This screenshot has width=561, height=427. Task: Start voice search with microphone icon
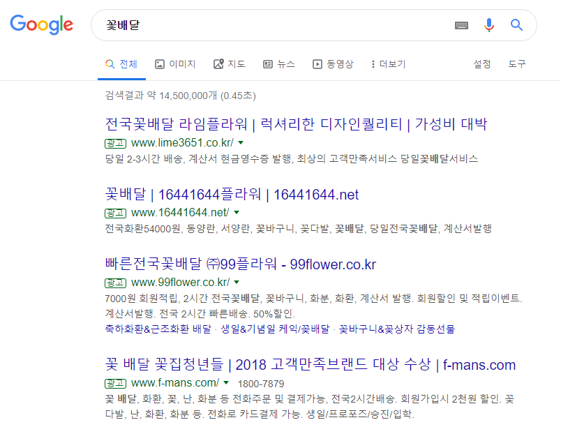pos(488,25)
